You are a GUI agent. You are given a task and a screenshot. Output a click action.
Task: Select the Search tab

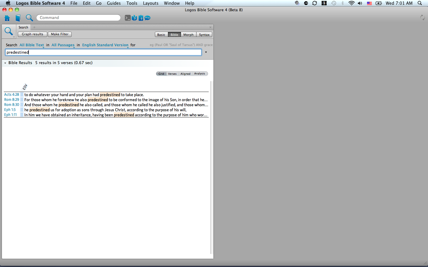23,27
